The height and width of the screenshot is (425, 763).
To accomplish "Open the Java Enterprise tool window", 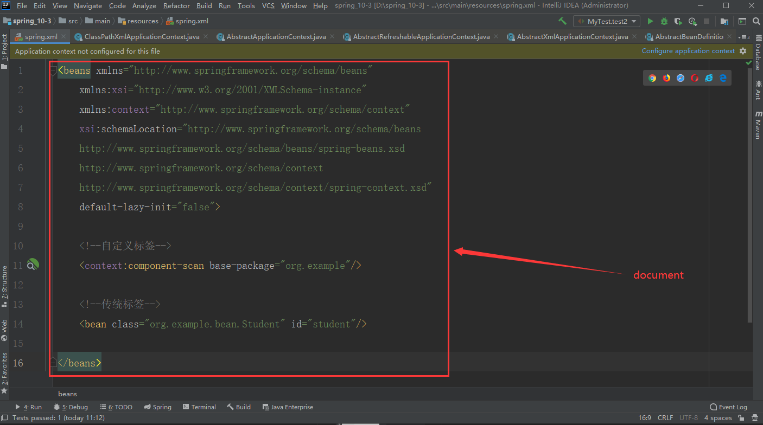I will click(288, 407).
